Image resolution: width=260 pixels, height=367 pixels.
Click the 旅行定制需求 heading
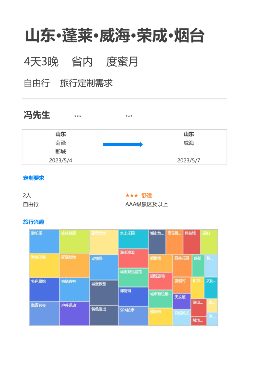click(86, 83)
